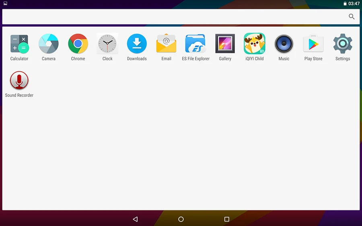Launch the Email app
This screenshot has width=362, height=226.
click(x=166, y=44)
